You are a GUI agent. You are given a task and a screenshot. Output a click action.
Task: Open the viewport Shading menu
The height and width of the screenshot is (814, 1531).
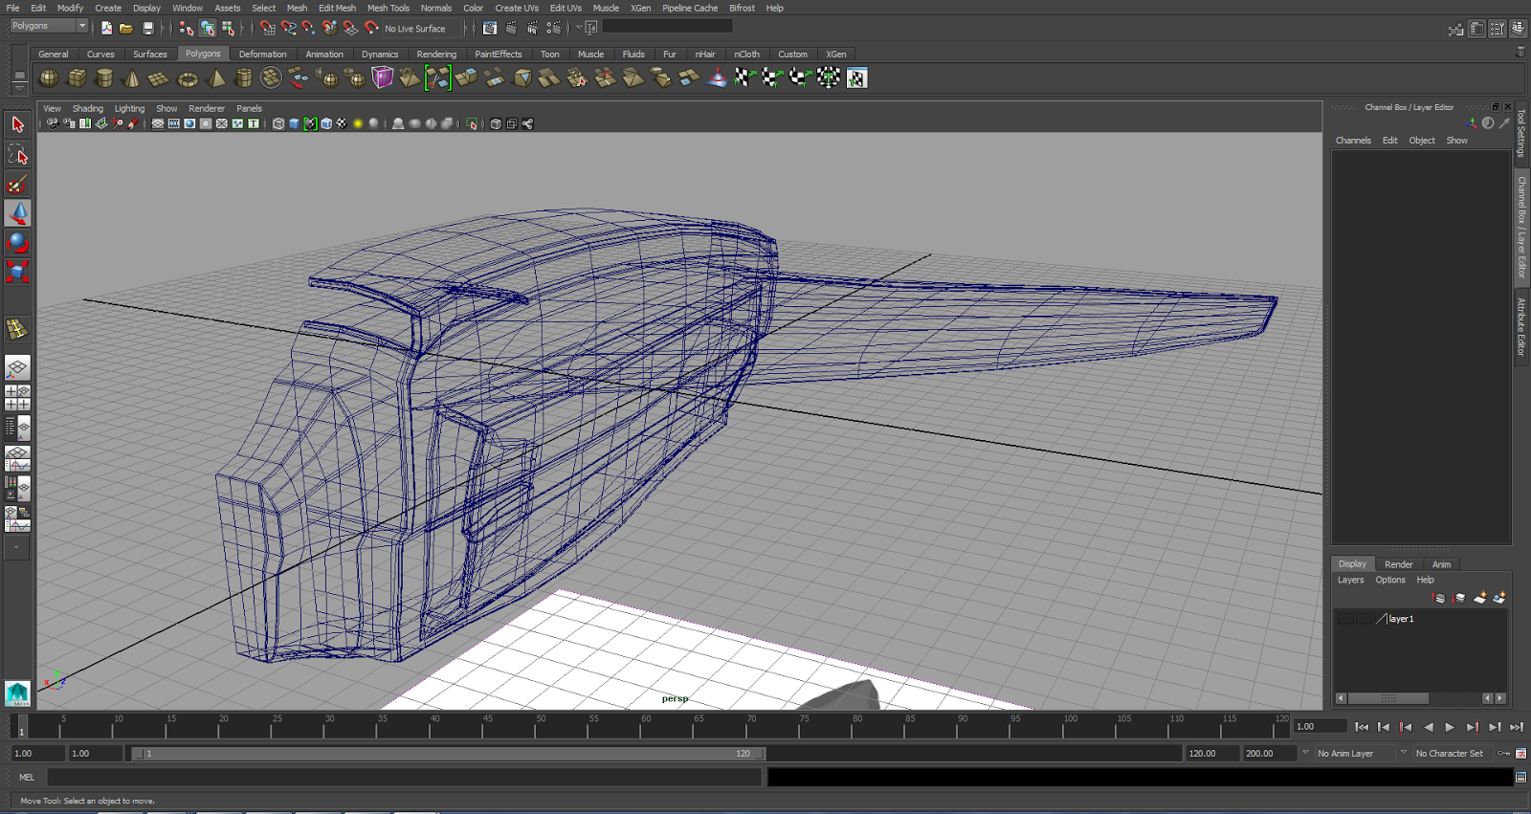pyautogui.click(x=88, y=109)
